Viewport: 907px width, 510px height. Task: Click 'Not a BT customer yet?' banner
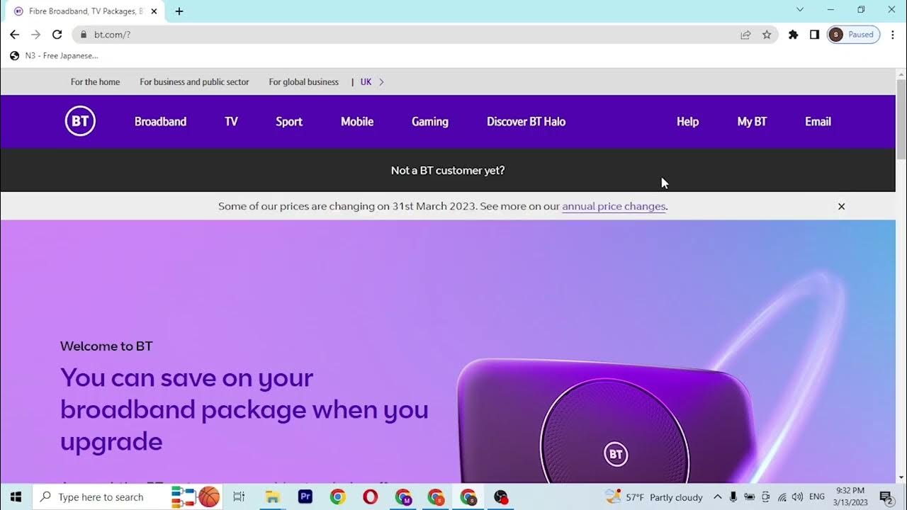448,171
